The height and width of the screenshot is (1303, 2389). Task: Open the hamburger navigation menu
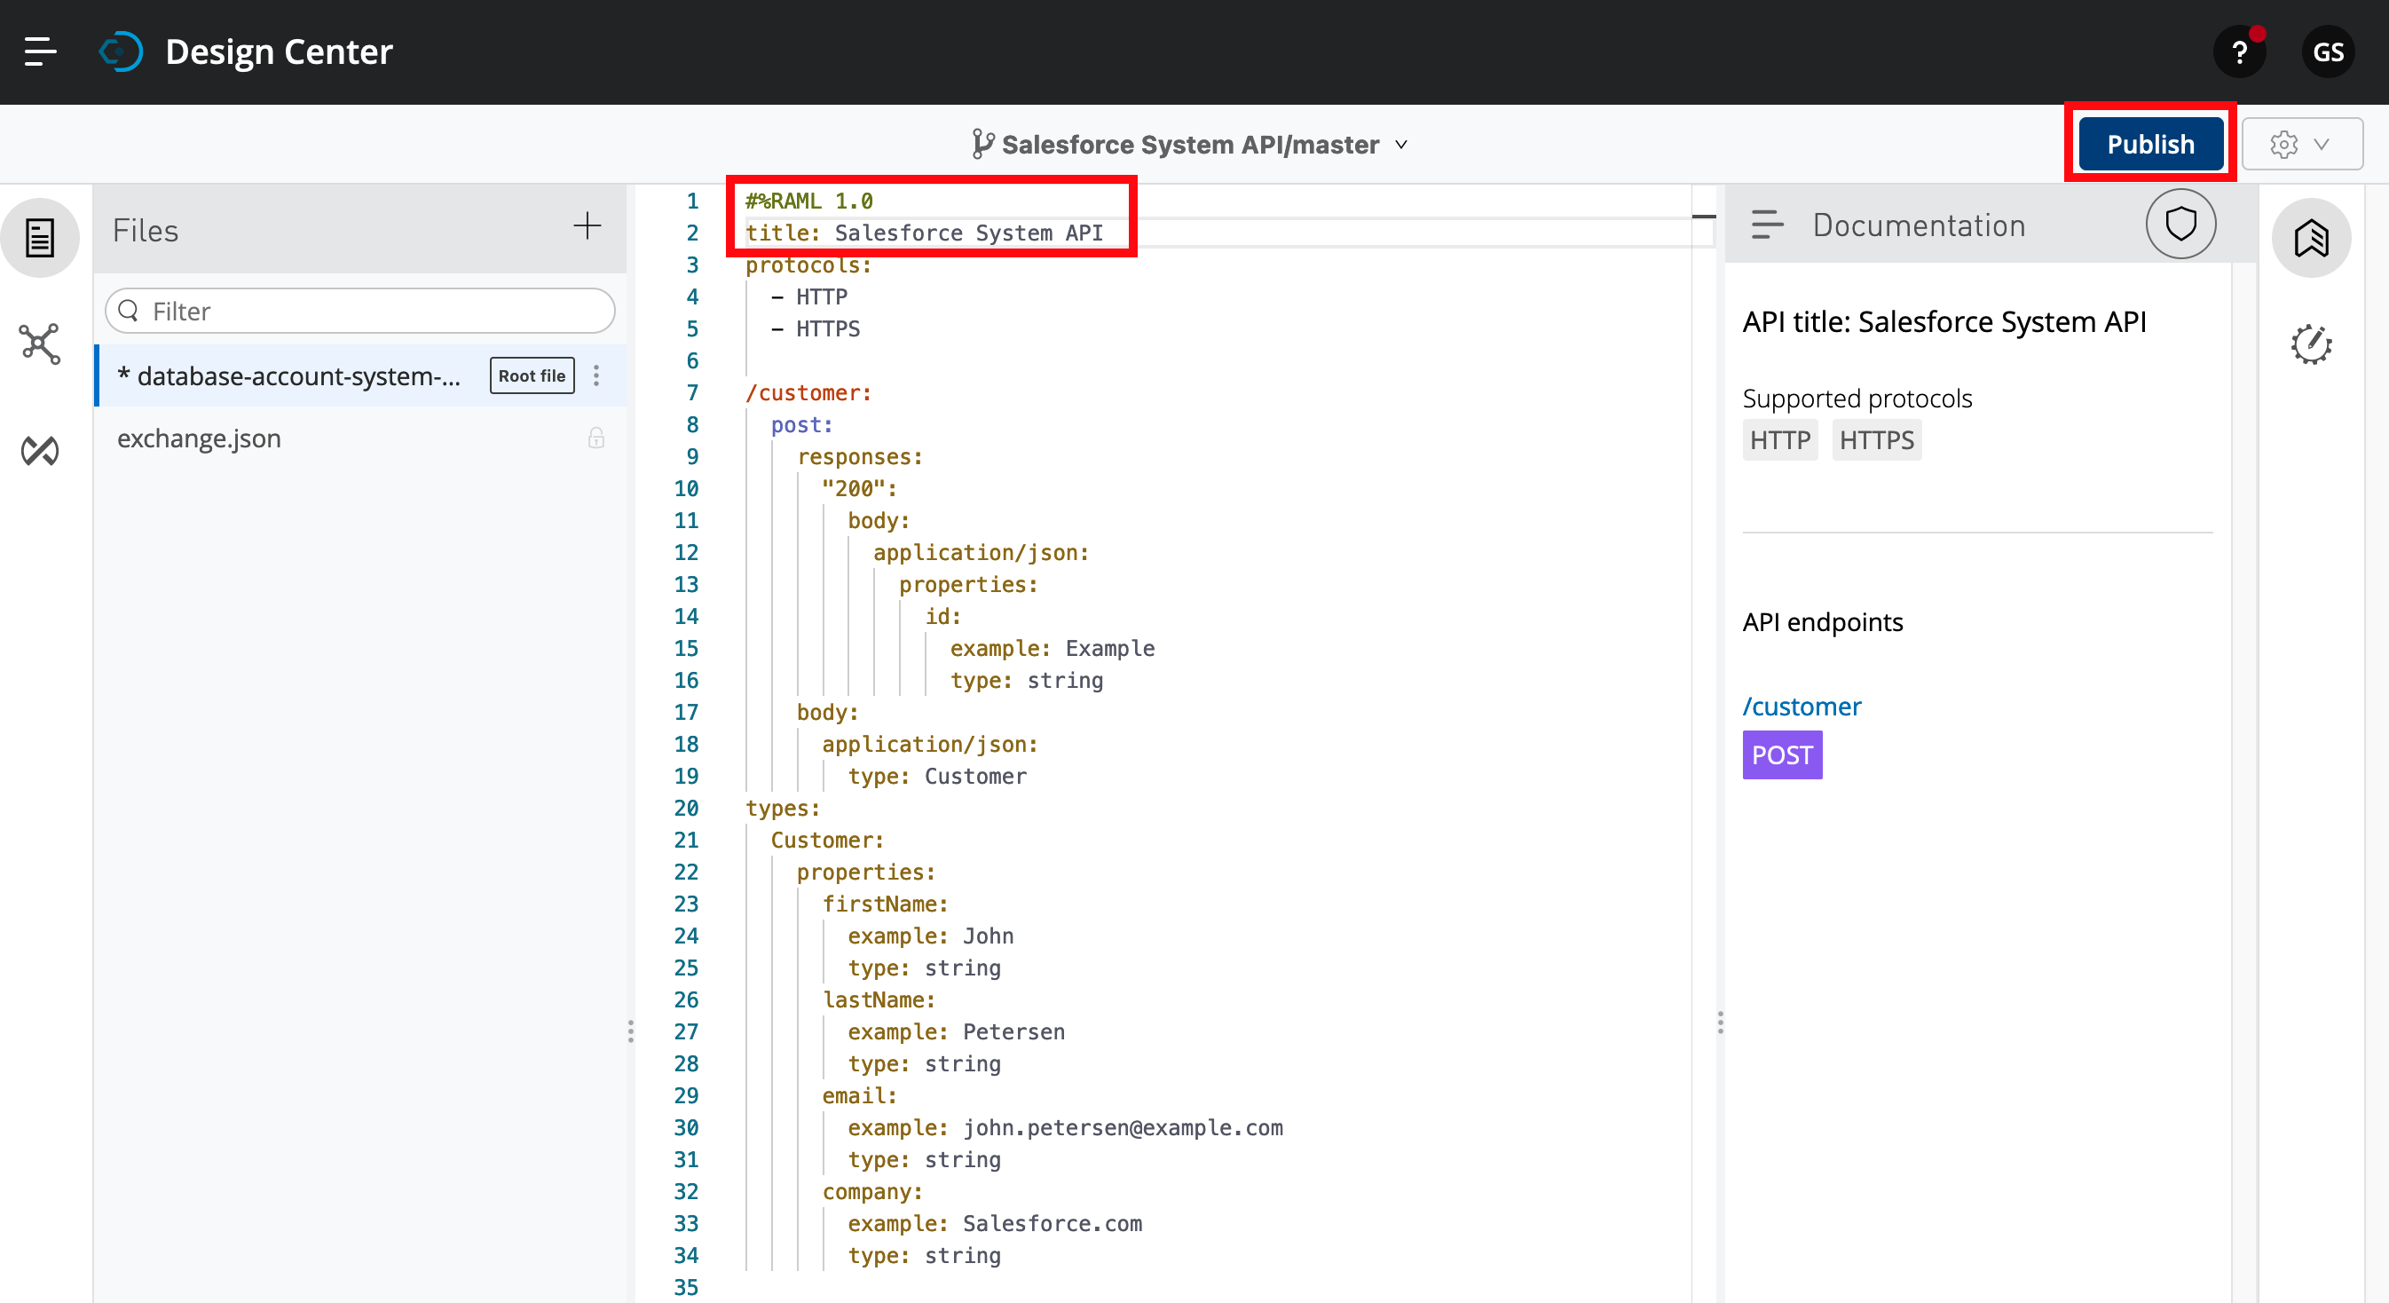point(40,52)
